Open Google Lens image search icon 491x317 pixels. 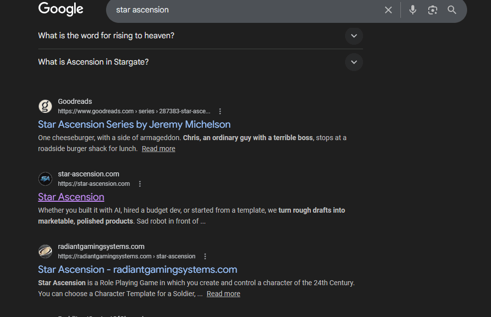432,10
